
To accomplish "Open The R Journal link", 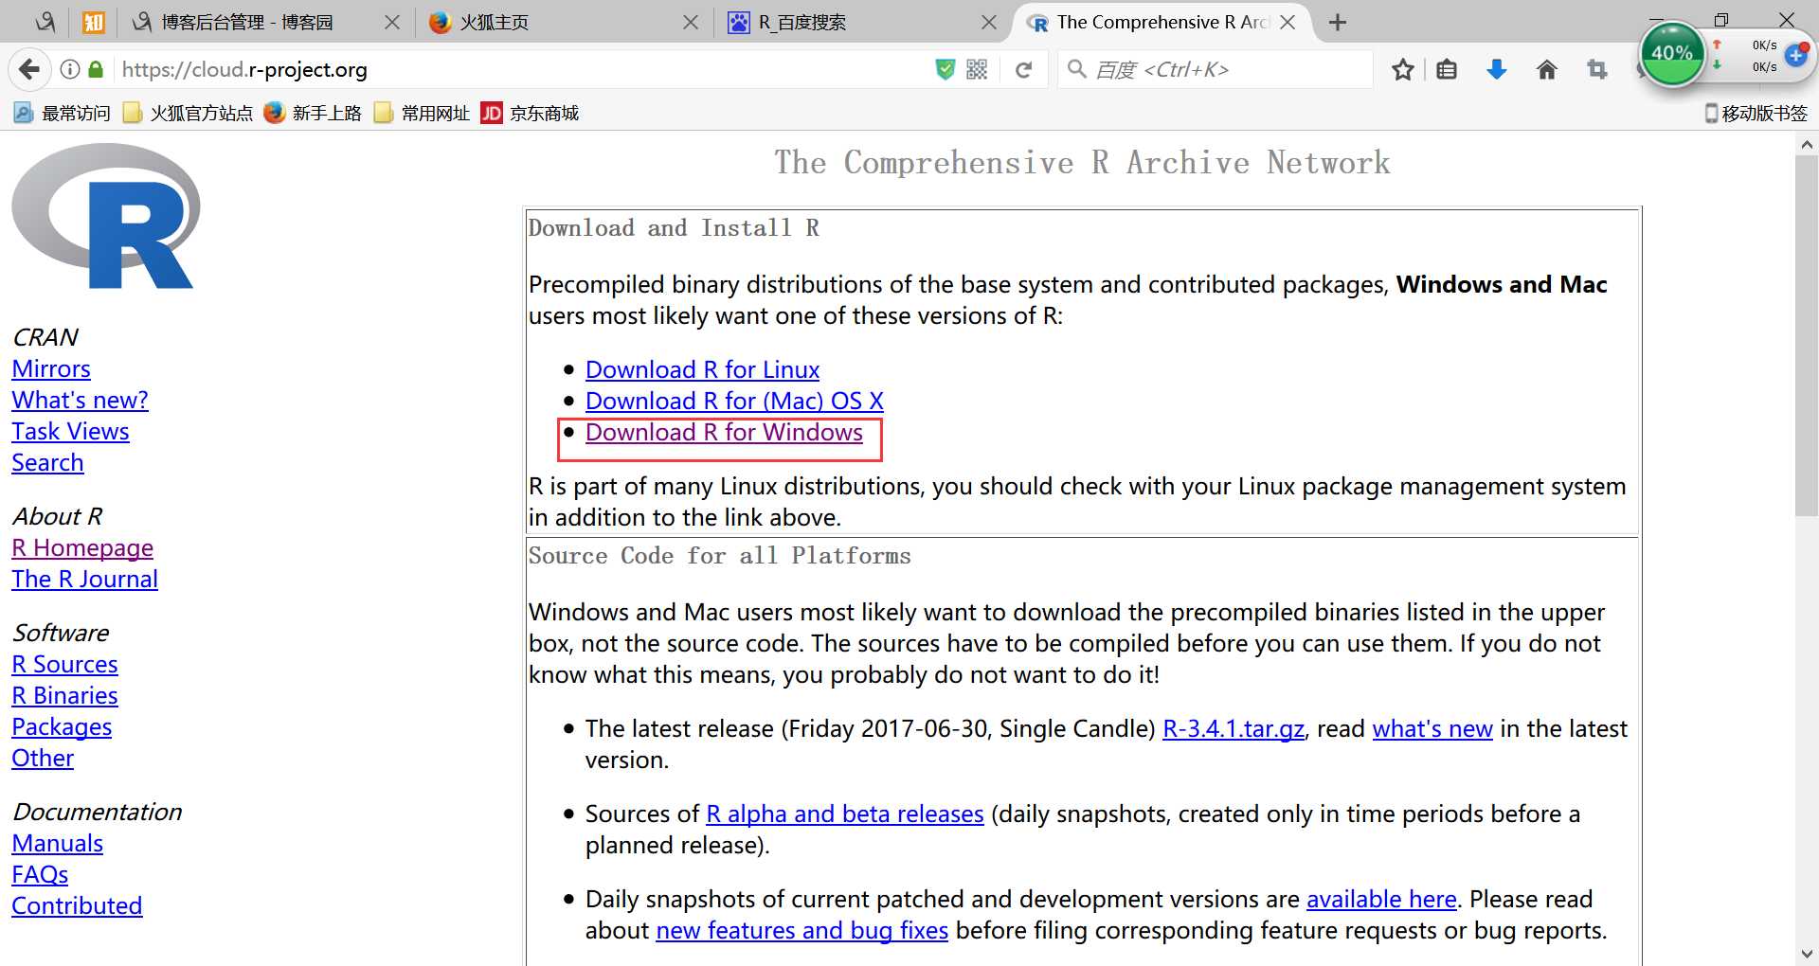I will pos(84,579).
